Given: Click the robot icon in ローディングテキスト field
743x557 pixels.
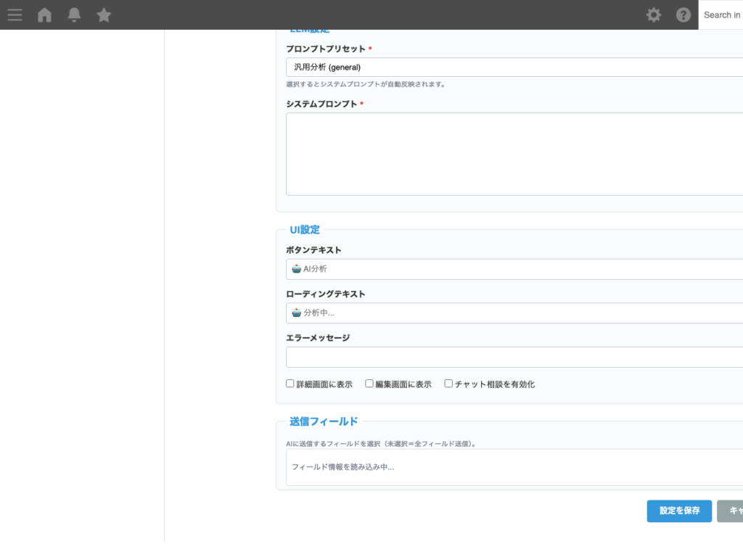Looking at the screenshot, I should pos(297,313).
